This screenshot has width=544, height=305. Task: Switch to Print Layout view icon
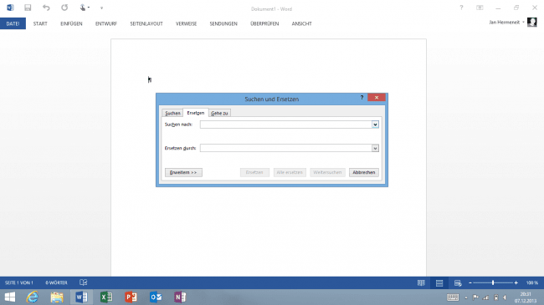[x=439, y=283]
